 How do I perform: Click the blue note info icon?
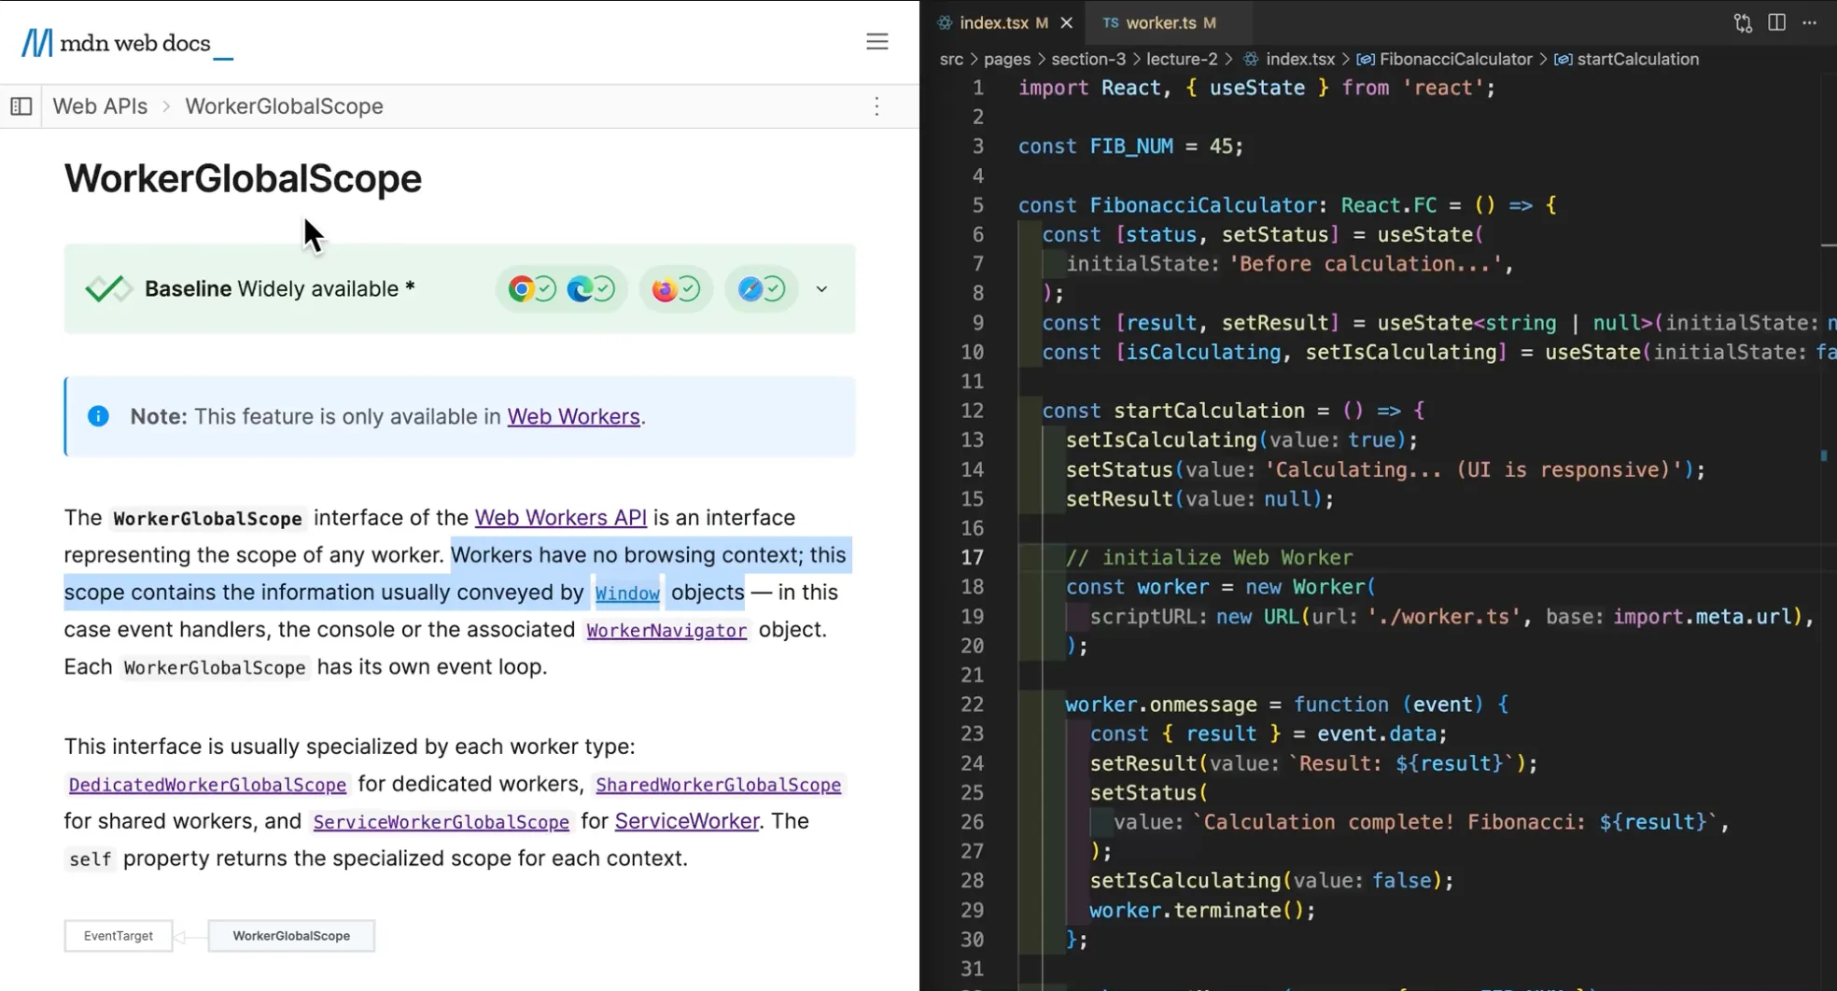pyautogui.click(x=98, y=416)
